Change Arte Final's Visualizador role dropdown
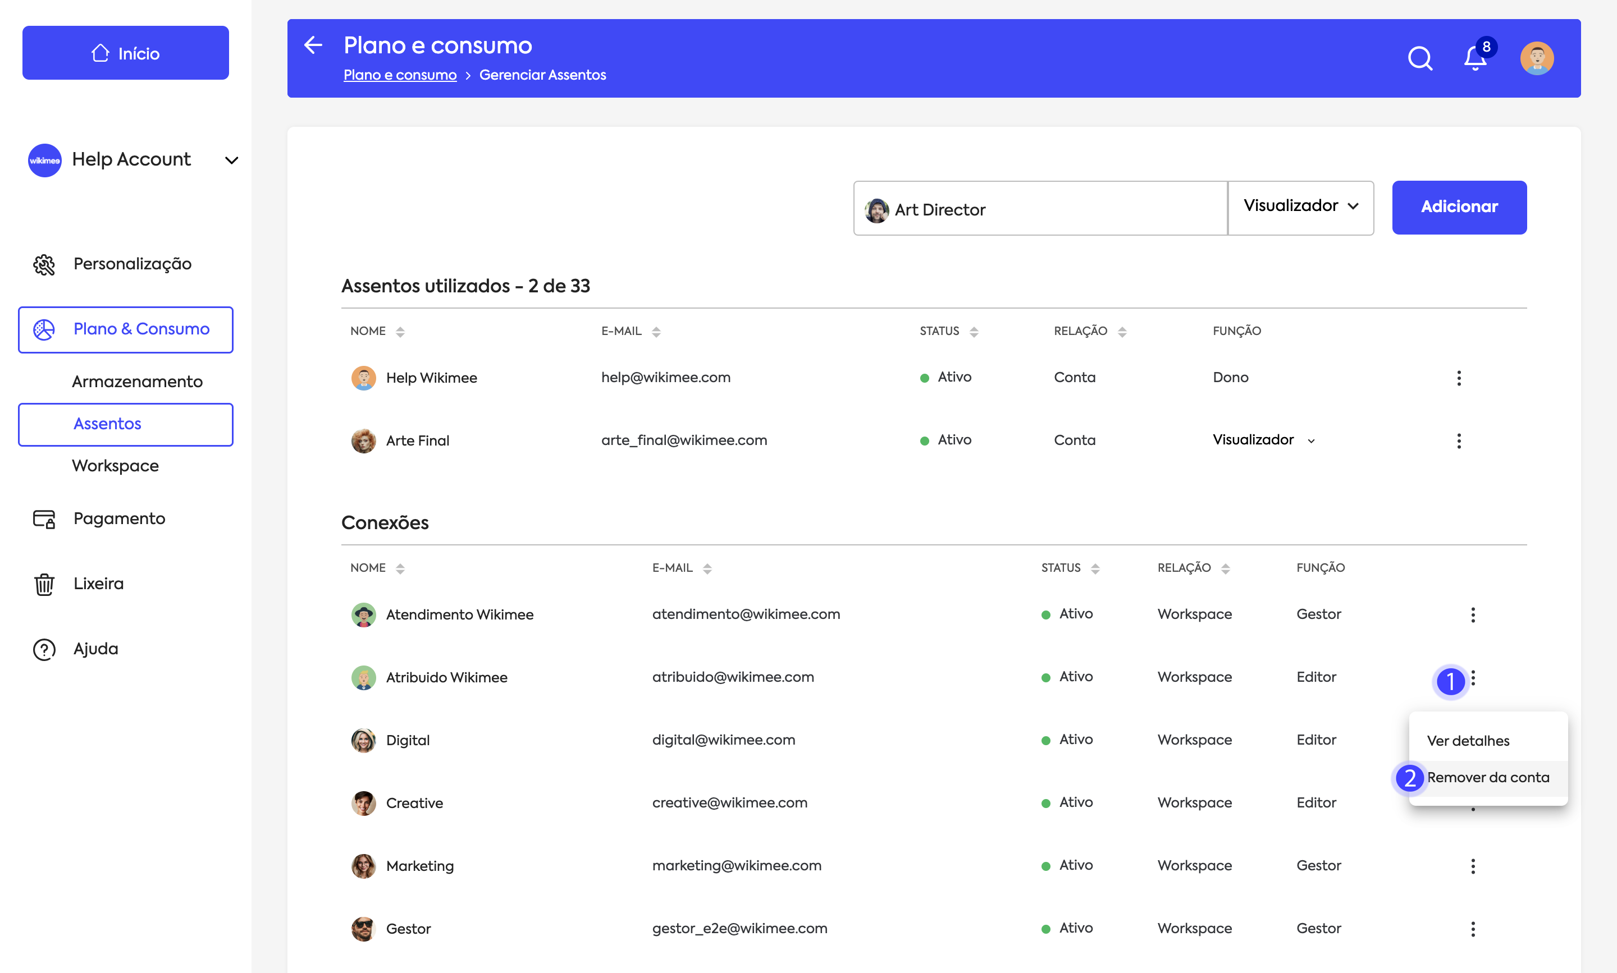The image size is (1617, 973). click(1263, 440)
